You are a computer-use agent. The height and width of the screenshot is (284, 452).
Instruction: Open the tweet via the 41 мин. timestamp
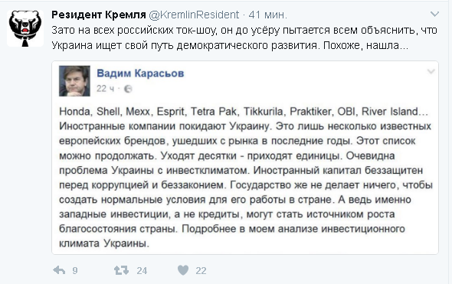point(268,15)
